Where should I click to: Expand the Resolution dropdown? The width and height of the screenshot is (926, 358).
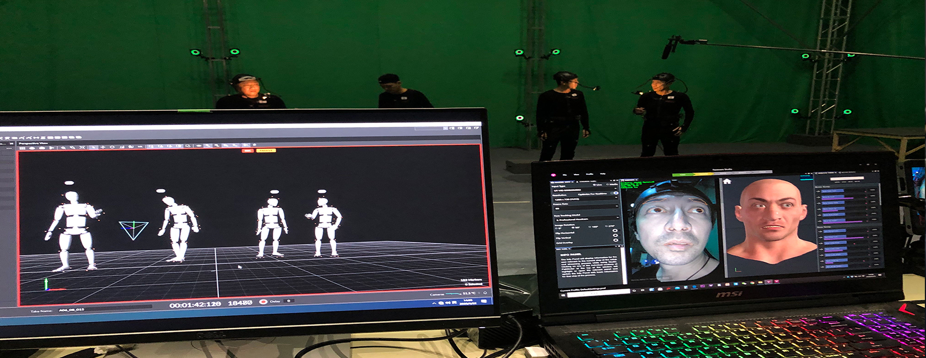(585, 199)
